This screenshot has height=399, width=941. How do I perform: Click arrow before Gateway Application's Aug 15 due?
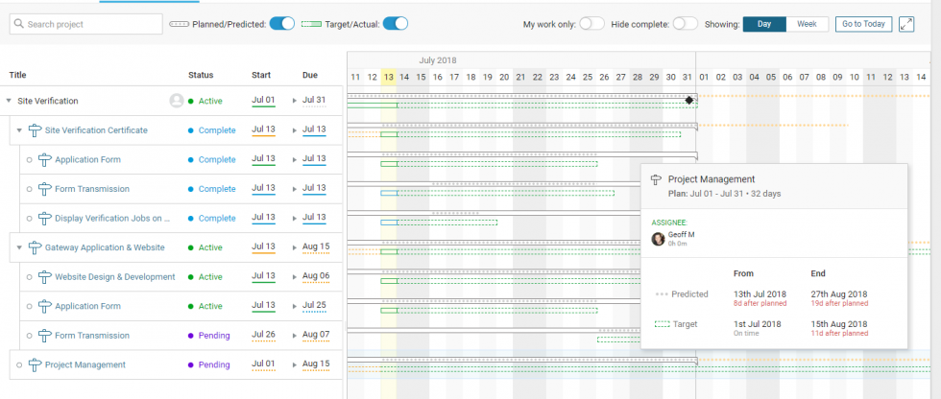pyautogui.click(x=295, y=247)
